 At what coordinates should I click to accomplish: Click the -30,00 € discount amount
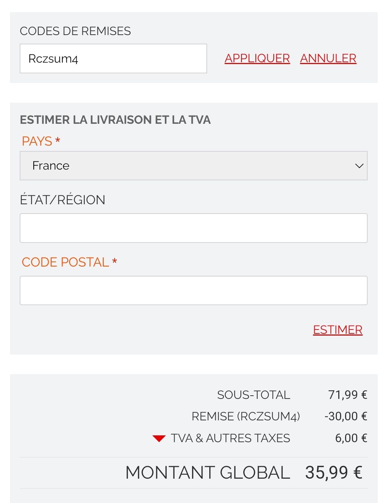pos(345,416)
